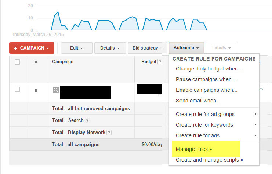Open the Bid strategy dropdown
This screenshot has height=174, width=272.
[147, 48]
